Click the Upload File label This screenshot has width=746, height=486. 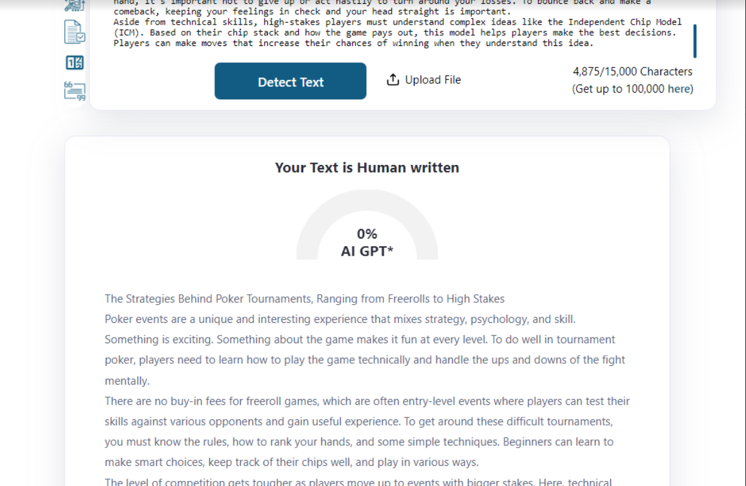point(433,80)
